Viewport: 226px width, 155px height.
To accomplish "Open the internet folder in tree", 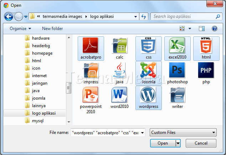I will (36, 76).
